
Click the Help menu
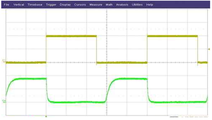pos(150,5)
